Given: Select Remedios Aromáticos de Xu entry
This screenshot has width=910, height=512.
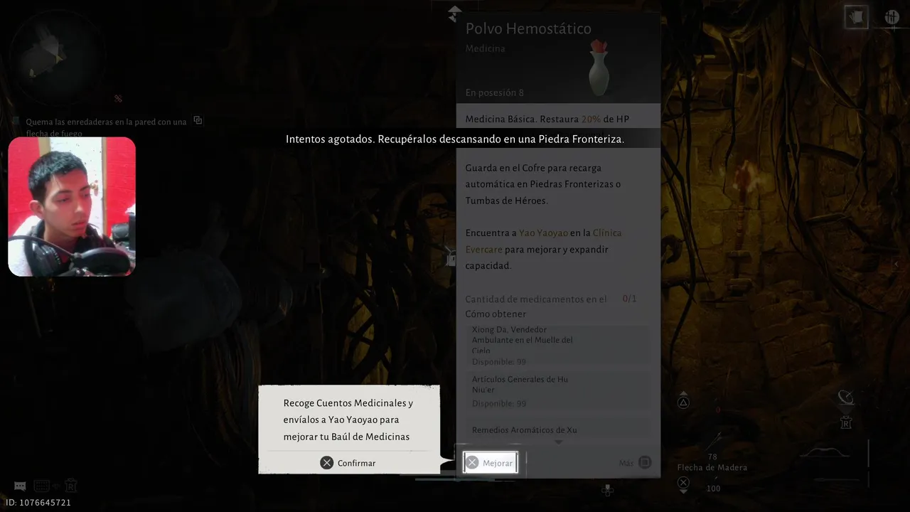Looking at the screenshot, I should (x=560, y=429).
